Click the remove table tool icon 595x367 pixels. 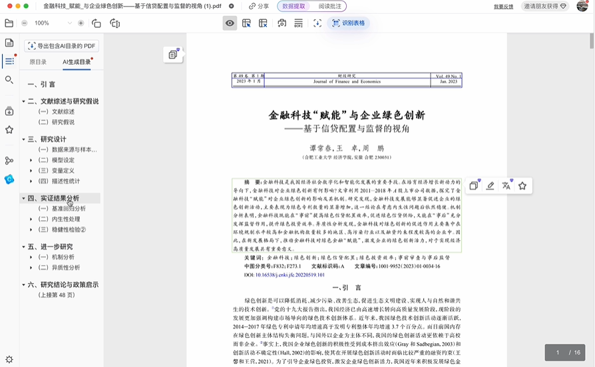click(x=263, y=23)
